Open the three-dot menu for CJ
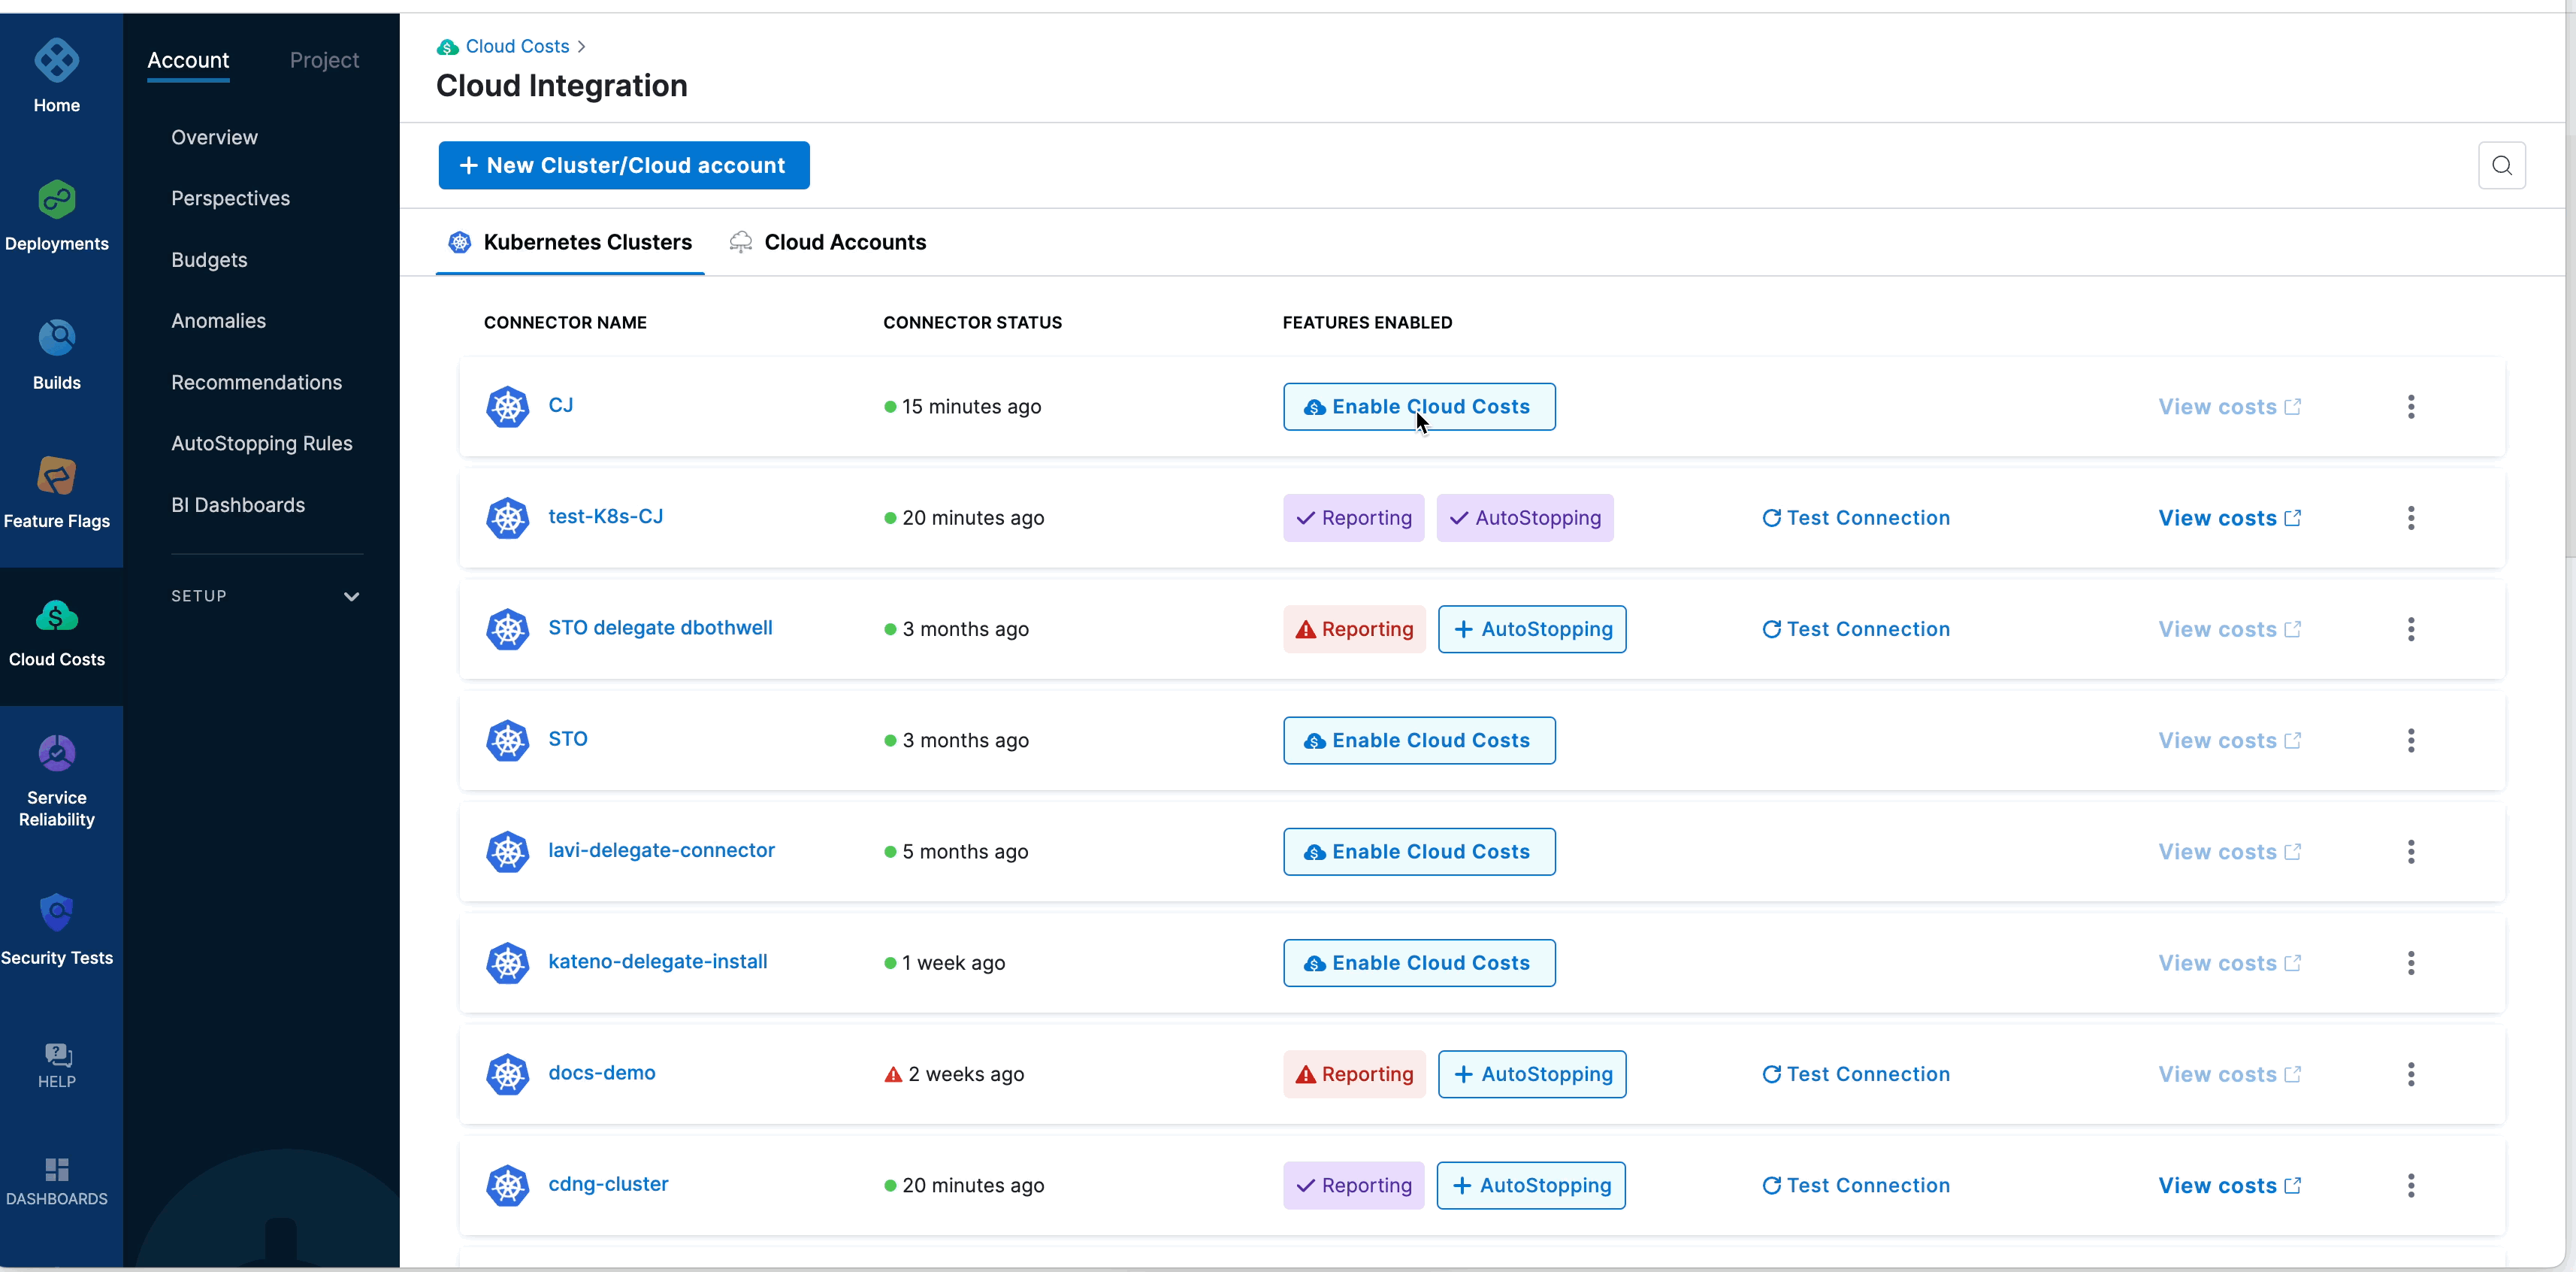This screenshot has height=1272, width=2576. tap(2410, 407)
